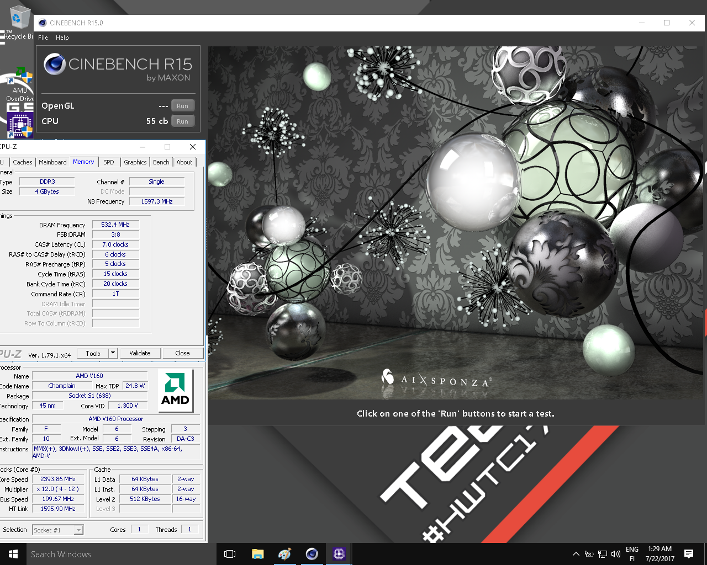Click the HT Link value 1595.90 MHz
The width and height of the screenshot is (707, 565).
point(58,509)
